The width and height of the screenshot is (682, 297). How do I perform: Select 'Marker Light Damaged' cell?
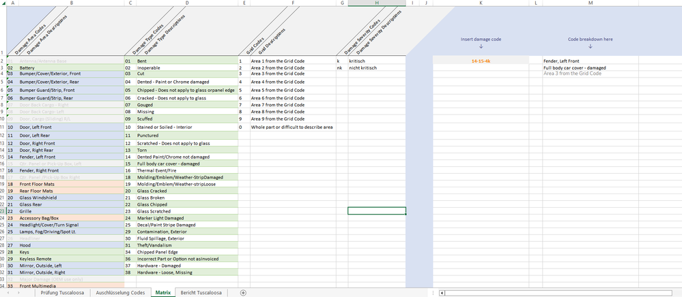[187, 218]
